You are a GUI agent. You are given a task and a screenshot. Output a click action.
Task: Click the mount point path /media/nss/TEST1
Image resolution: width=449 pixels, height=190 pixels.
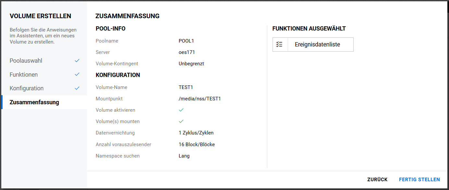tap(200, 99)
